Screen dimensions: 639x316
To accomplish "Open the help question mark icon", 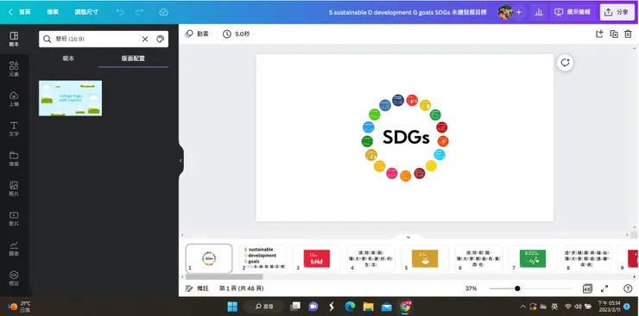I will tap(628, 288).
